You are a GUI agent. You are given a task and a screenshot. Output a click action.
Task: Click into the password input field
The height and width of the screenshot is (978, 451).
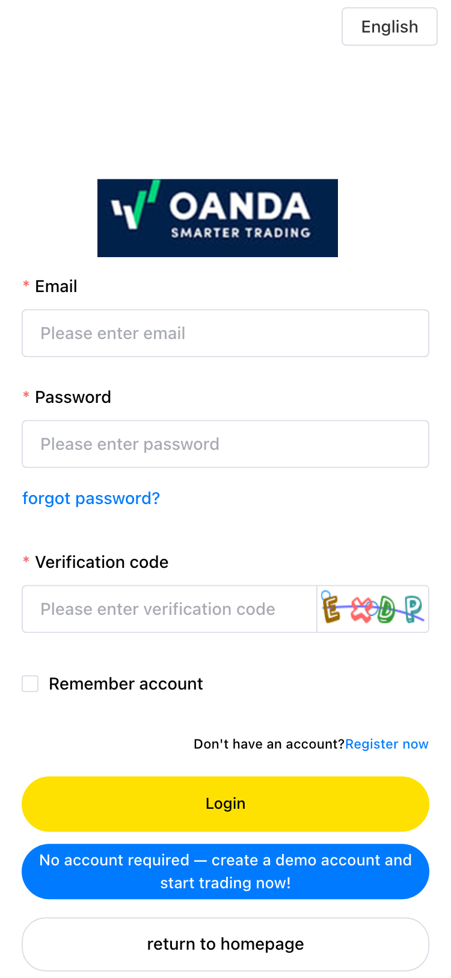[x=226, y=444]
